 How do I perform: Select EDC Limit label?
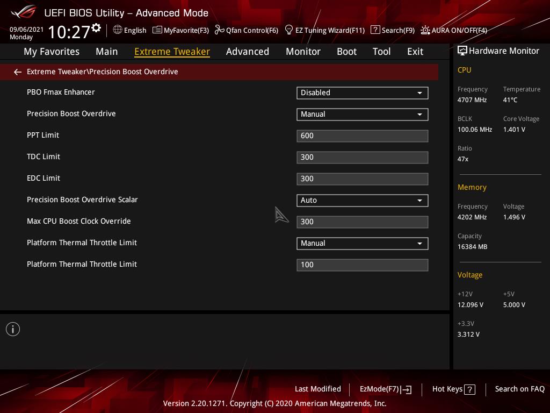point(44,178)
